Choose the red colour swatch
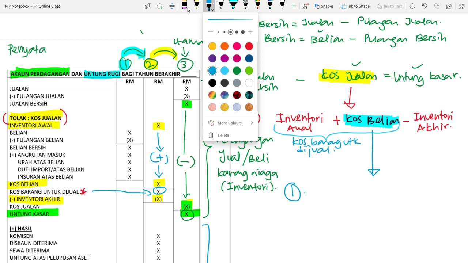 click(x=249, y=46)
